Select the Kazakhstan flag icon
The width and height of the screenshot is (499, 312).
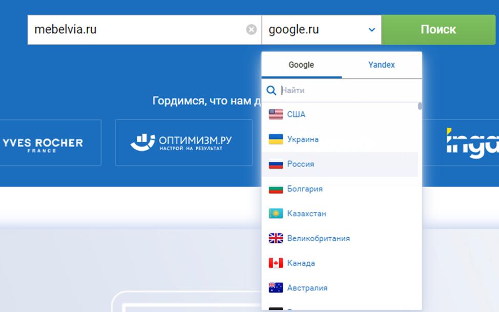[276, 213]
